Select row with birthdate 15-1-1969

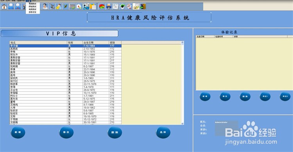[x=65, y=55]
